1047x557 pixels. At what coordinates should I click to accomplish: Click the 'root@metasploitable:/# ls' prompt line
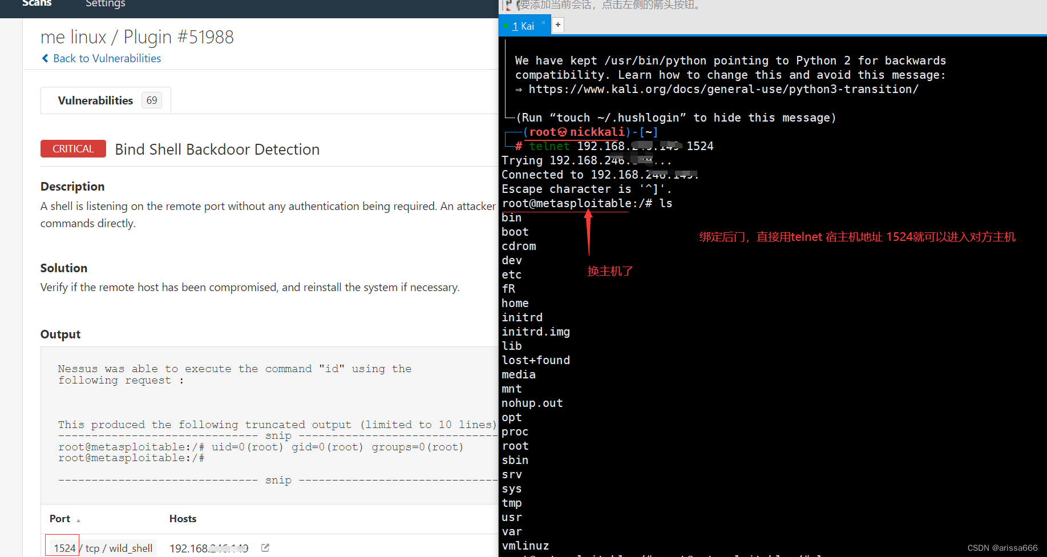pos(587,203)
